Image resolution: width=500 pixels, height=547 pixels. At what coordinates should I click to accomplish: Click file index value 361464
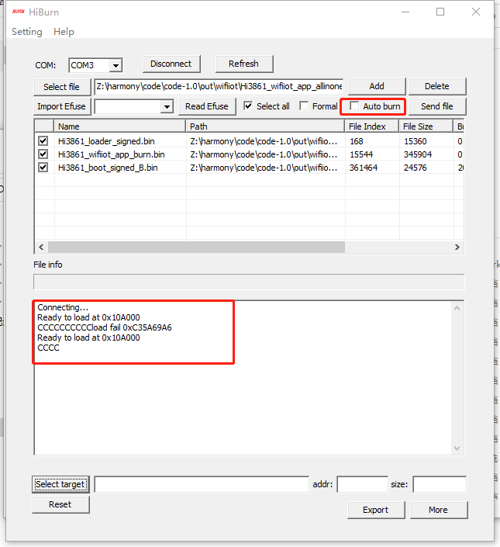click(364, 168)
